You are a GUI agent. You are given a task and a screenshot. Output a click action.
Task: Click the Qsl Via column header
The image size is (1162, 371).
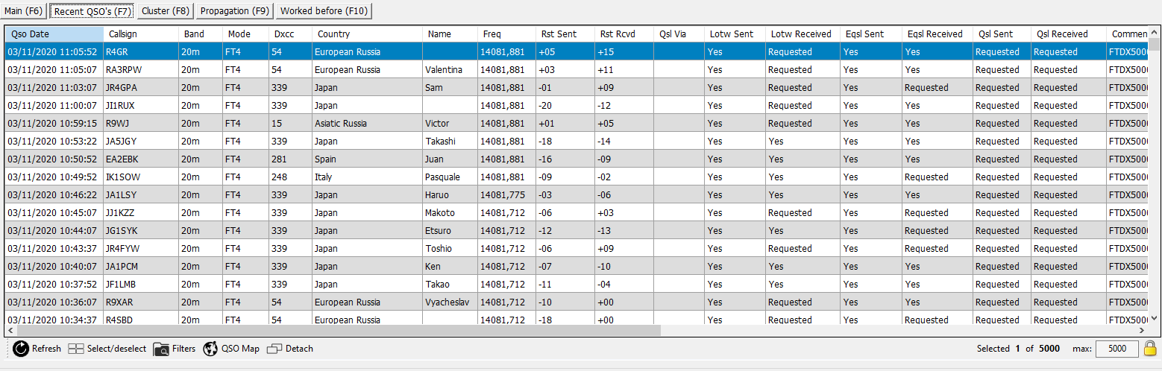click(679, 34)
